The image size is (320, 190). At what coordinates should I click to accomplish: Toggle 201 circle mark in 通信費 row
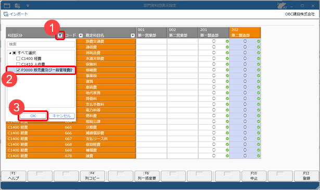point(214,47)
